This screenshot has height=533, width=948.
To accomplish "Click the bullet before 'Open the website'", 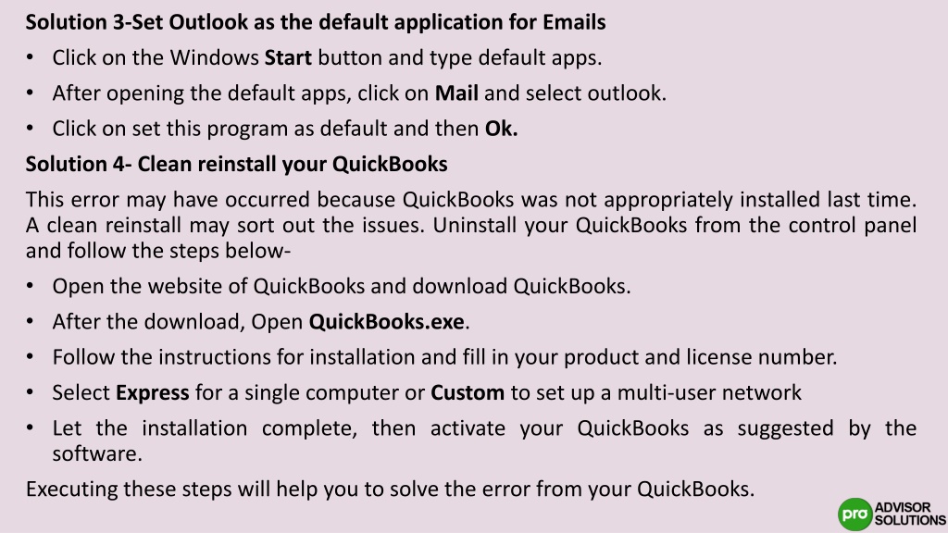I will [31, 287].
